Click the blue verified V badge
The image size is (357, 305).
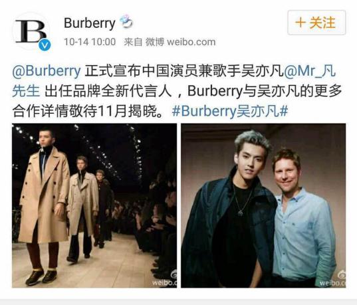click(45, 46)
